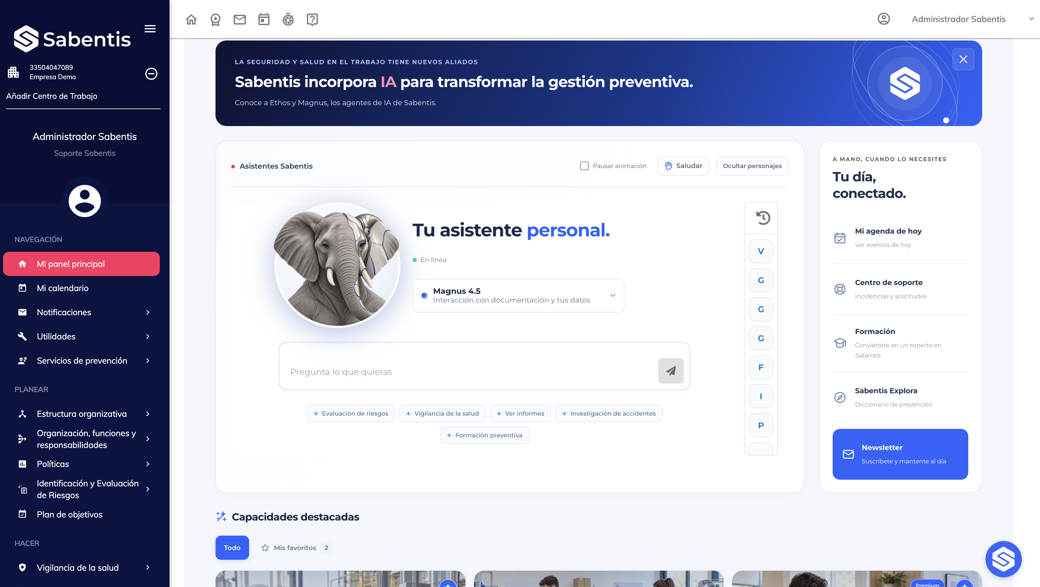Select the V conversation shortcut
Viewport: 1040px width, 587px height.
(761, 251)
